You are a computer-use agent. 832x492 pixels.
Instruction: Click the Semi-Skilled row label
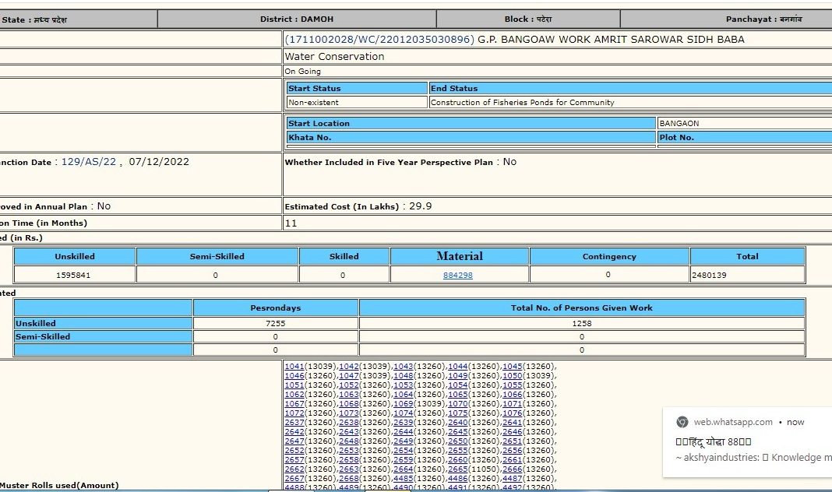[103, 336]
